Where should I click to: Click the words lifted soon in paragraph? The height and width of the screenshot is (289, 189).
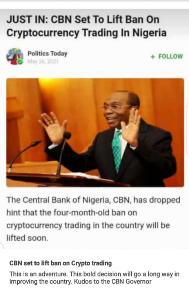click(27, 238)
